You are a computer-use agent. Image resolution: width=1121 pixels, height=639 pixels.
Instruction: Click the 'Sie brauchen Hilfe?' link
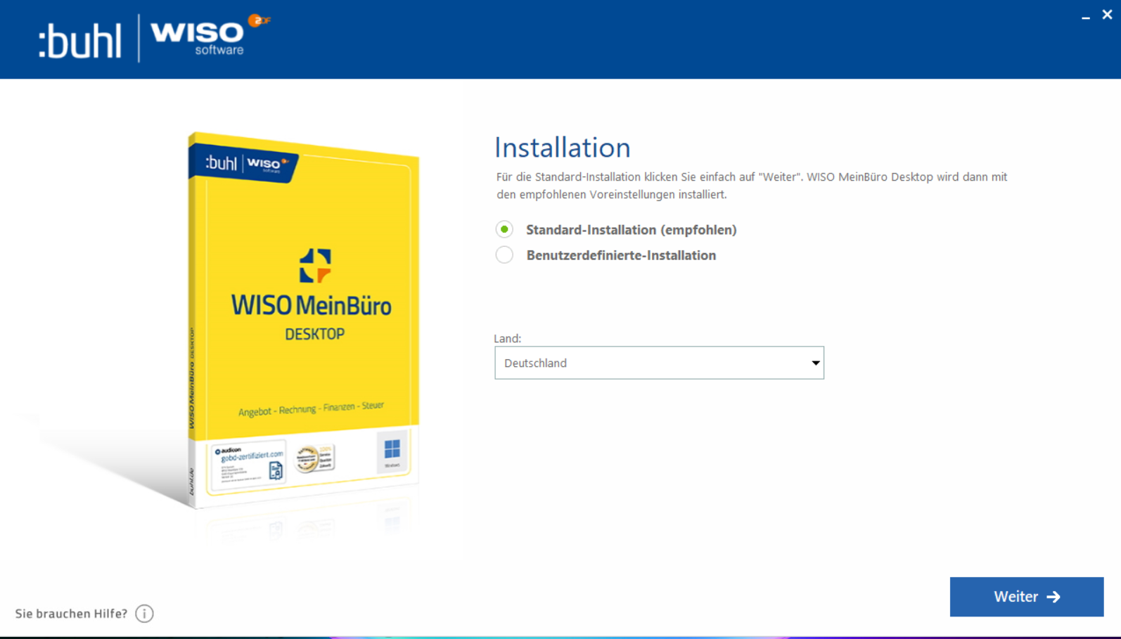pos(71,614)
